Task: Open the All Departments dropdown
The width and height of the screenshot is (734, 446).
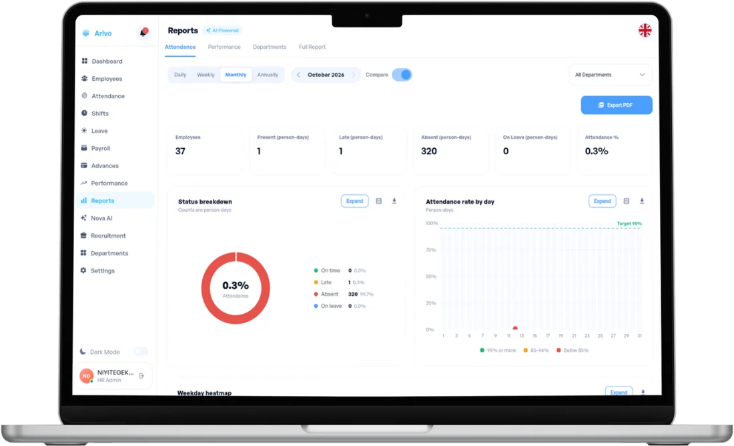Action: 610,75
